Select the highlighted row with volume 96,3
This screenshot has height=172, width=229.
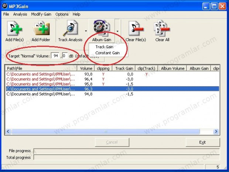112,89
